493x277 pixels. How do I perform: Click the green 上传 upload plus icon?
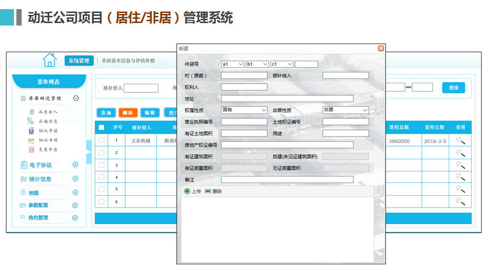(187, 191)
